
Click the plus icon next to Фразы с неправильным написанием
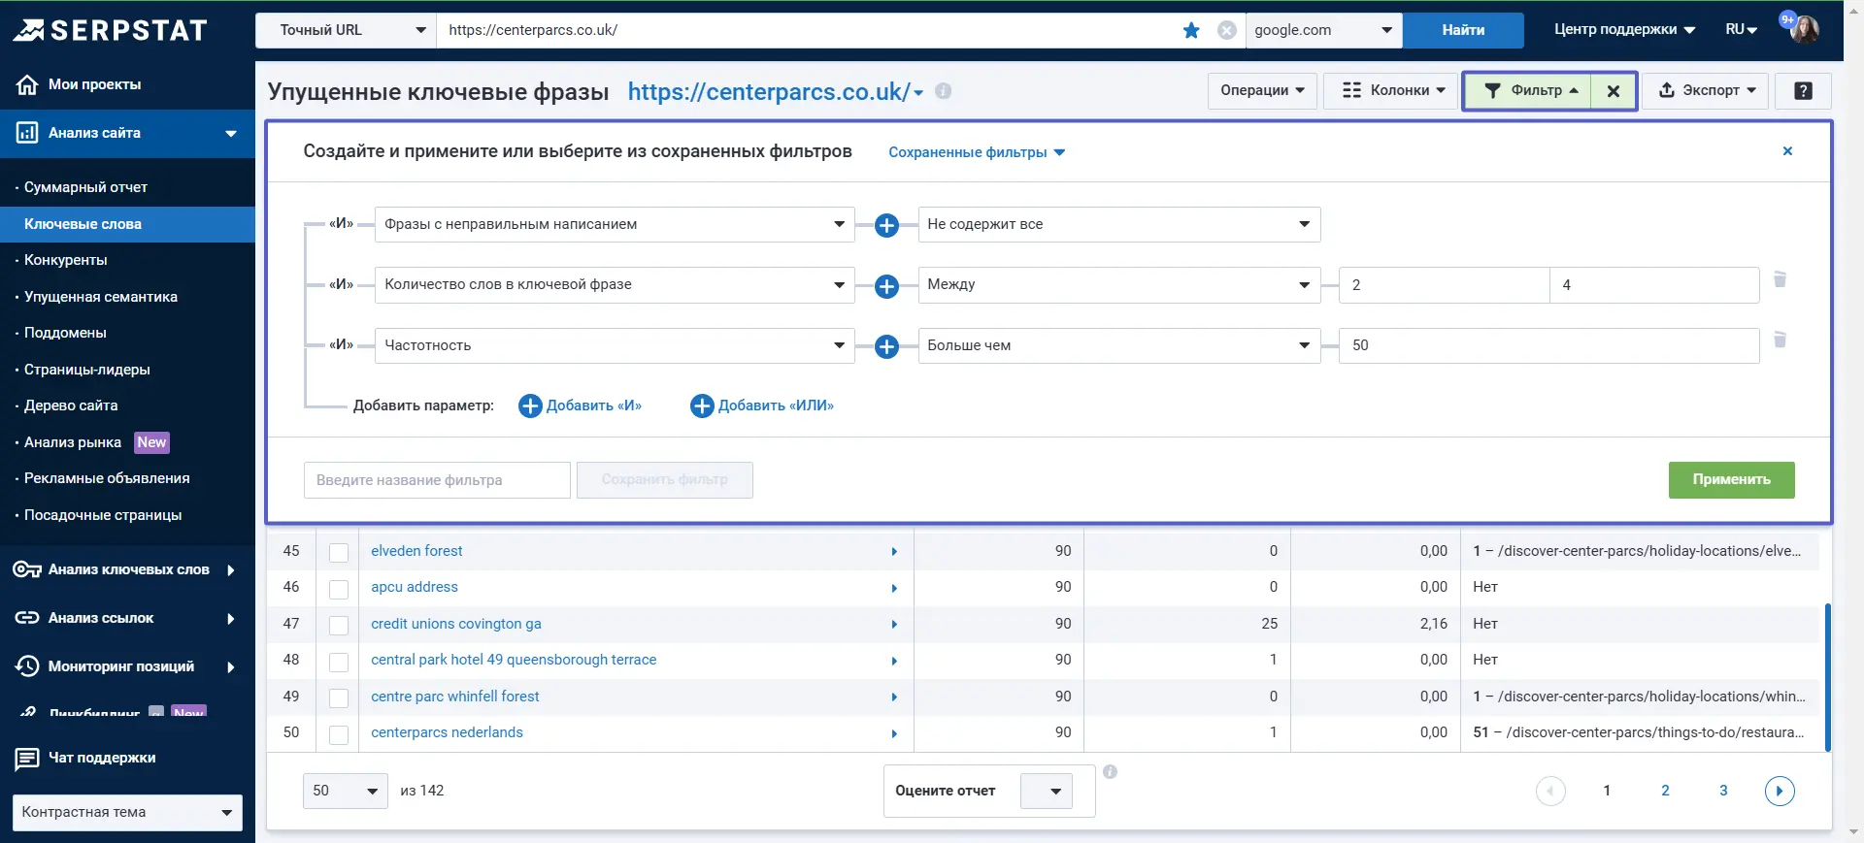point(886,225)
